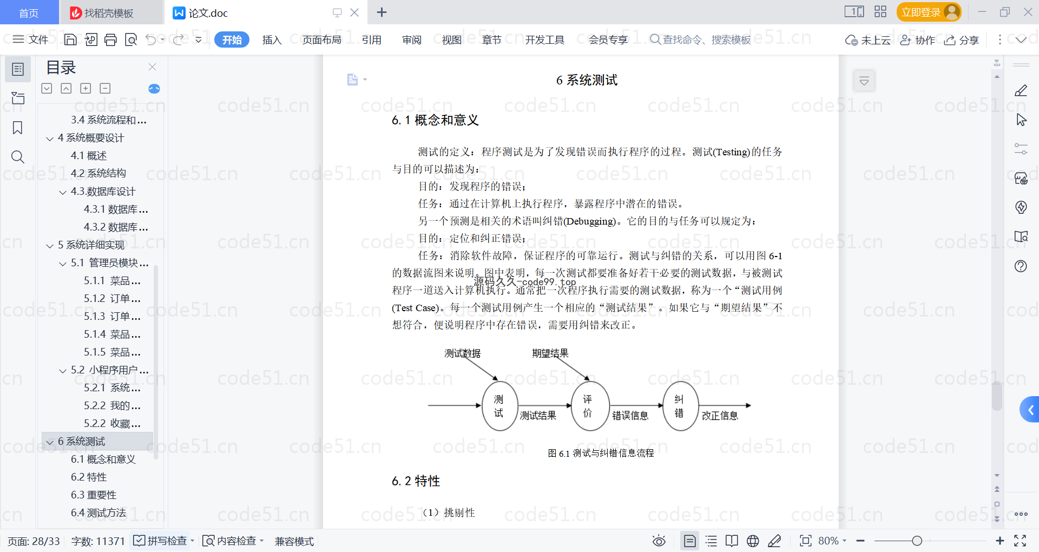Click the reading book icon in right sidebar
This screenshot has height=552, width=1039.
click(1021, 236)
